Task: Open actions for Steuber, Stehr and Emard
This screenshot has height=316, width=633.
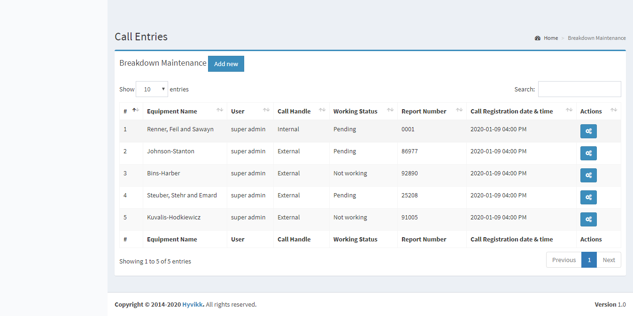Action: [588, 197]
